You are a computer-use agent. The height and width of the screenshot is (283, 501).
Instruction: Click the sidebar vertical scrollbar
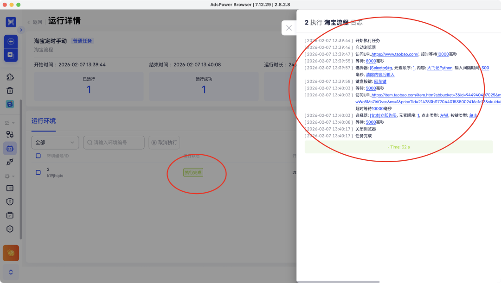point(21,169)
